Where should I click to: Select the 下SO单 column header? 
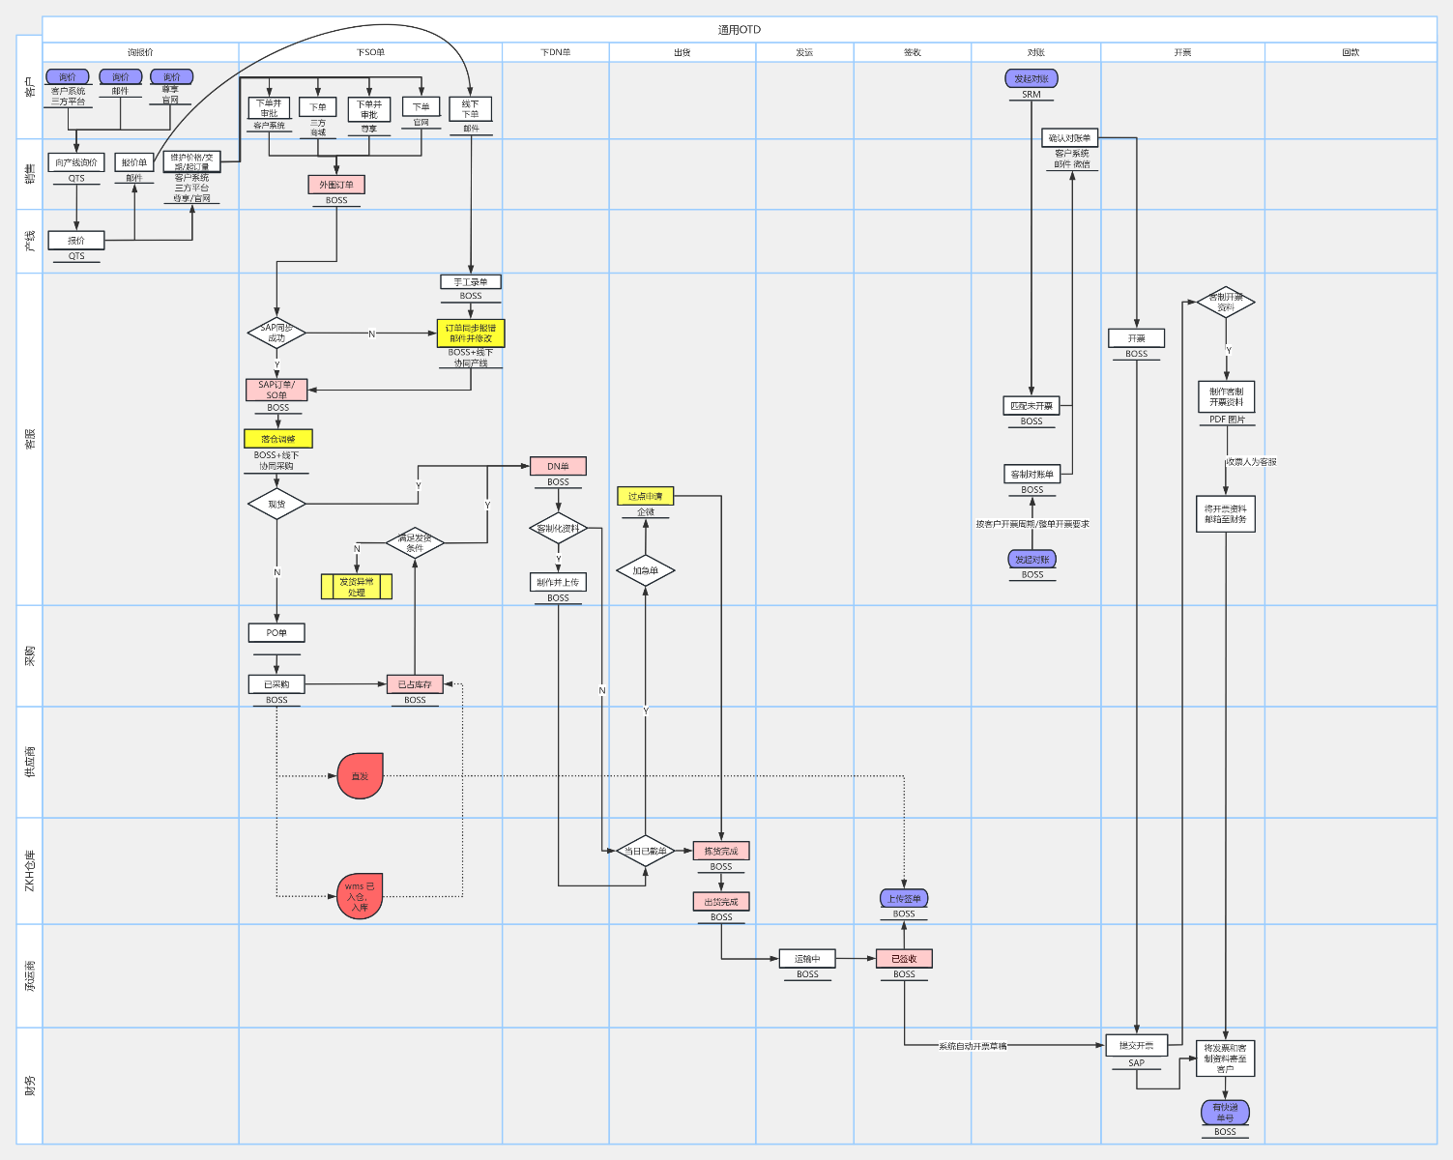(x=370, y=52)
